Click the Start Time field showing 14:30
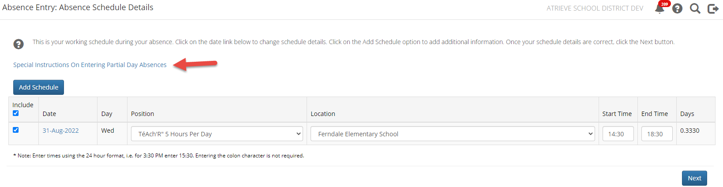Viewport: 723px width, 187px height. point(618,134)
